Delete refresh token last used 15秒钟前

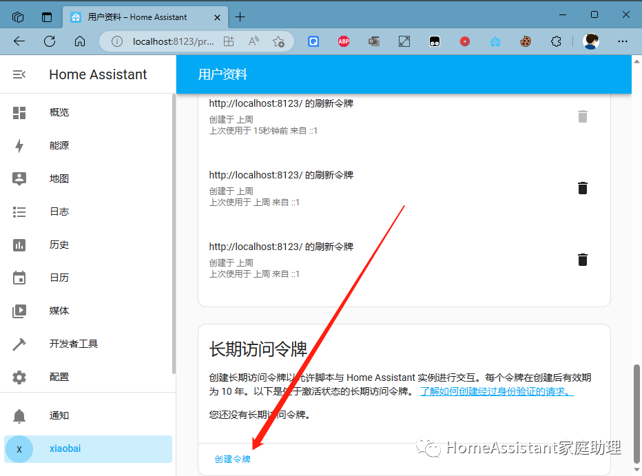pos(583,116)
